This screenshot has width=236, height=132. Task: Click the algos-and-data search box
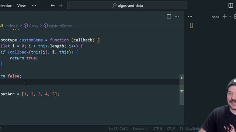(x=127, y=5)
